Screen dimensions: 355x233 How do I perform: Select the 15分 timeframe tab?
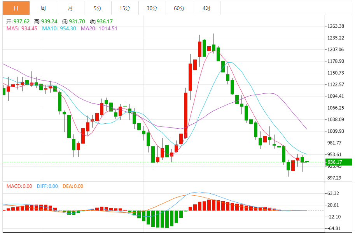pyautogui.click(x=125, y=8)
